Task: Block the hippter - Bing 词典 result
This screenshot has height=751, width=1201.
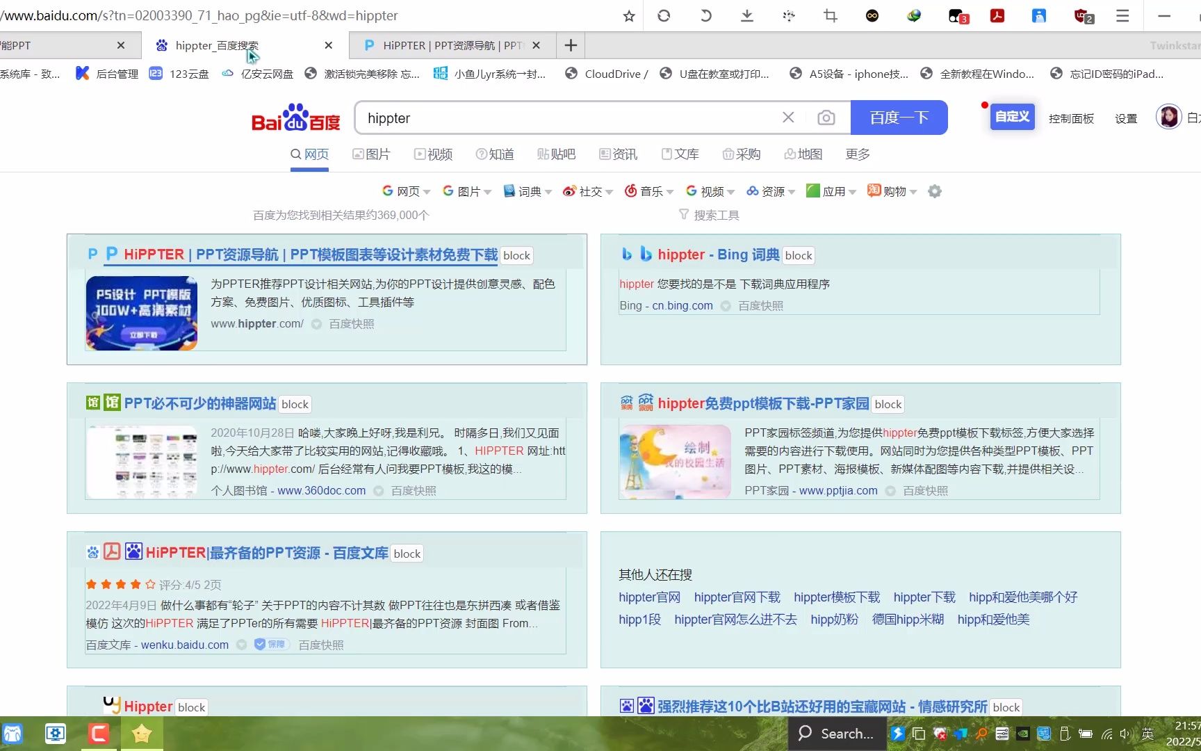Action: [799, 255]
